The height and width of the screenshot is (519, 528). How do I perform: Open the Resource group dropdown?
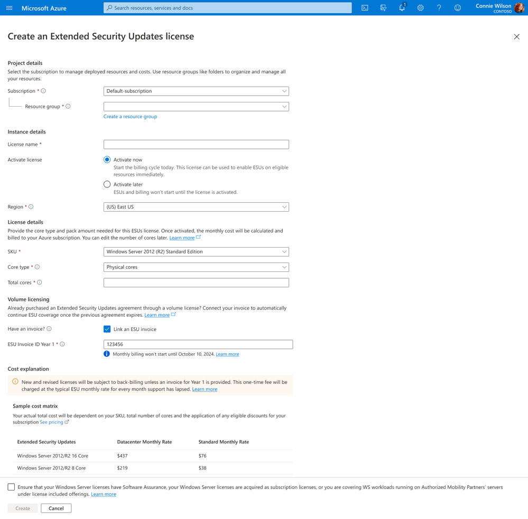pos(196,107)
